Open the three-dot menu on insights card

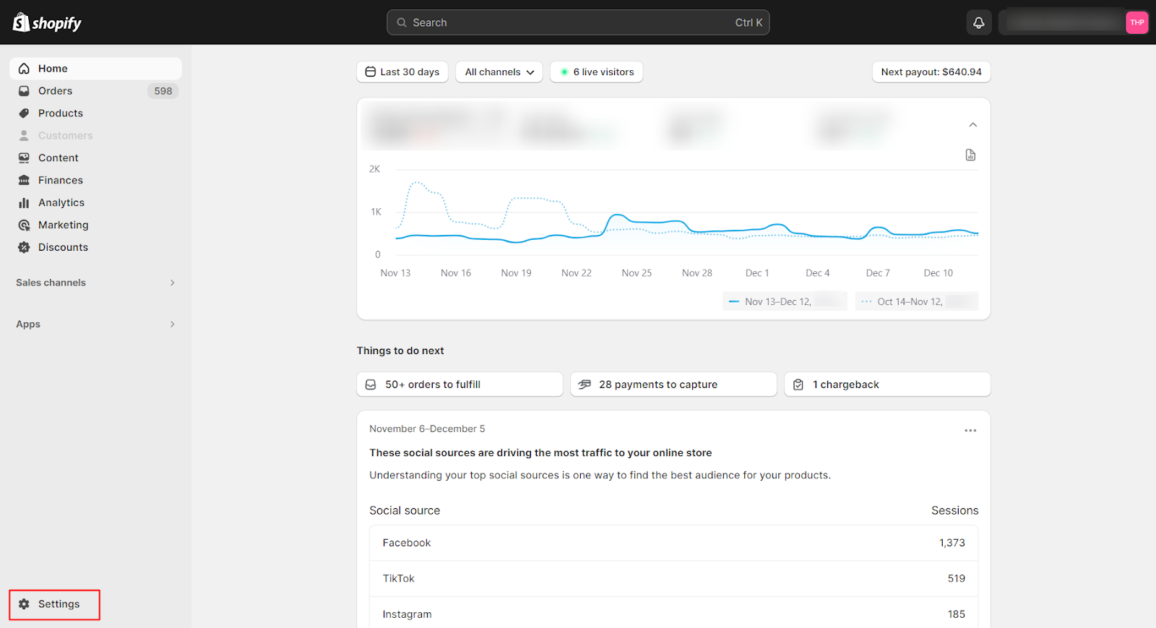tap(970, 431)
